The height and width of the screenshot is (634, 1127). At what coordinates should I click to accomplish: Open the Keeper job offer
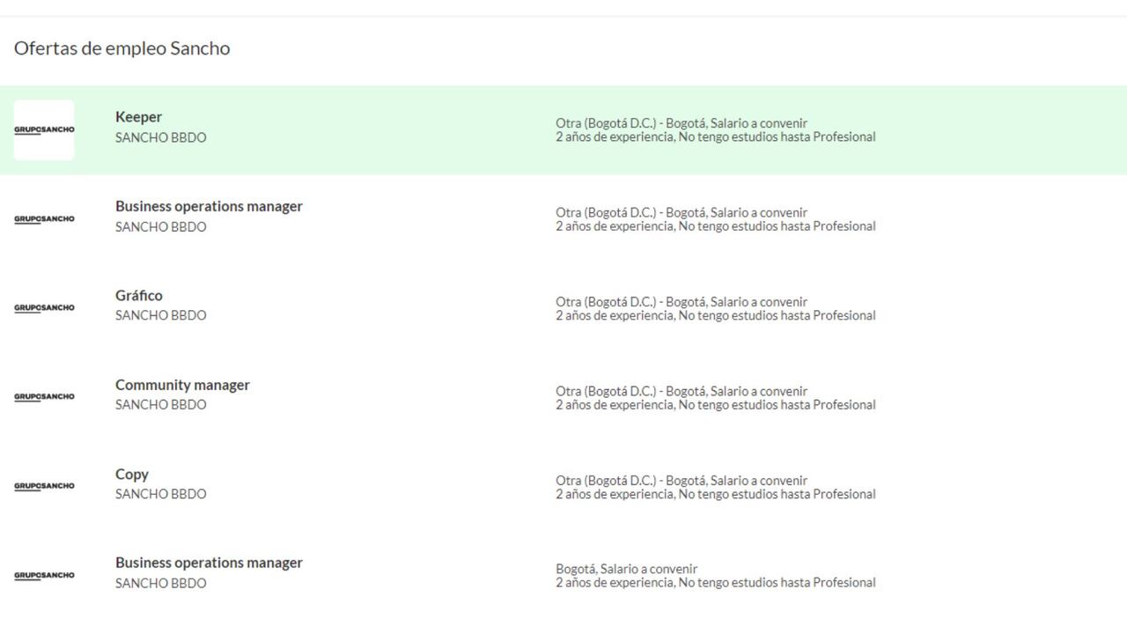coord(138,116)
